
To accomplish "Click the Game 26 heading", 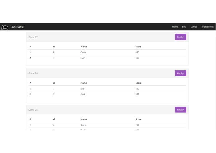I will pos(33,73).
